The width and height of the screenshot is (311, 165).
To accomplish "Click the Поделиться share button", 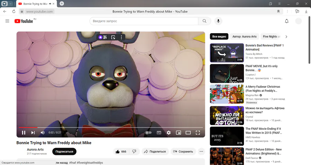I will tap(155, 152).
